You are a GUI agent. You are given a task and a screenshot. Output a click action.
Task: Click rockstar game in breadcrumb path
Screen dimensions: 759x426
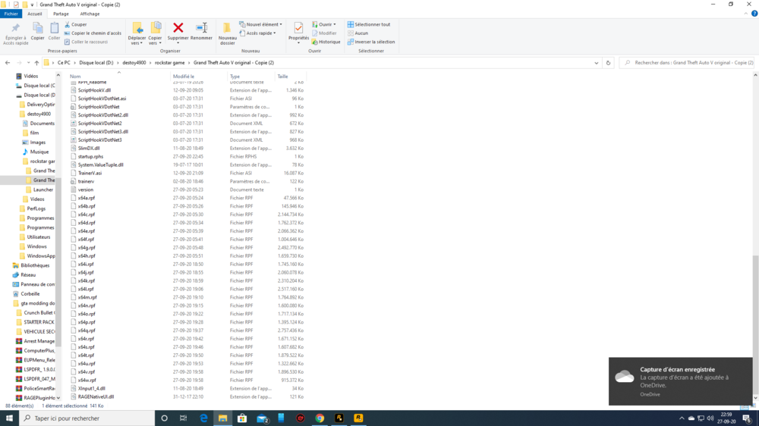click(169, 63)
